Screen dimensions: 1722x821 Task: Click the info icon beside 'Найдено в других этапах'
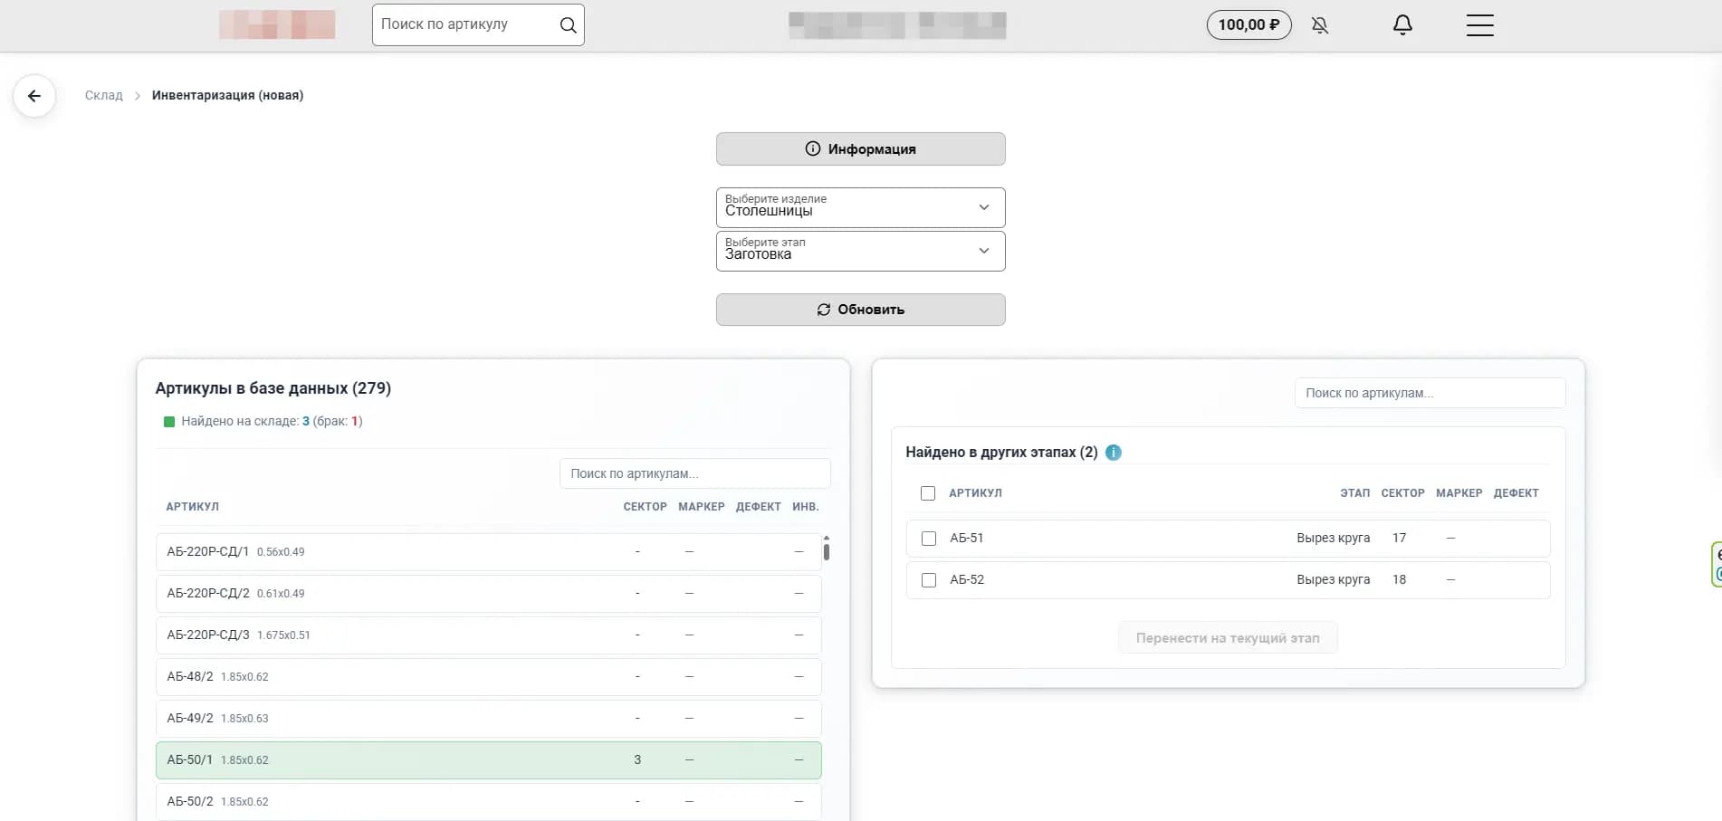click(1115, 453)
